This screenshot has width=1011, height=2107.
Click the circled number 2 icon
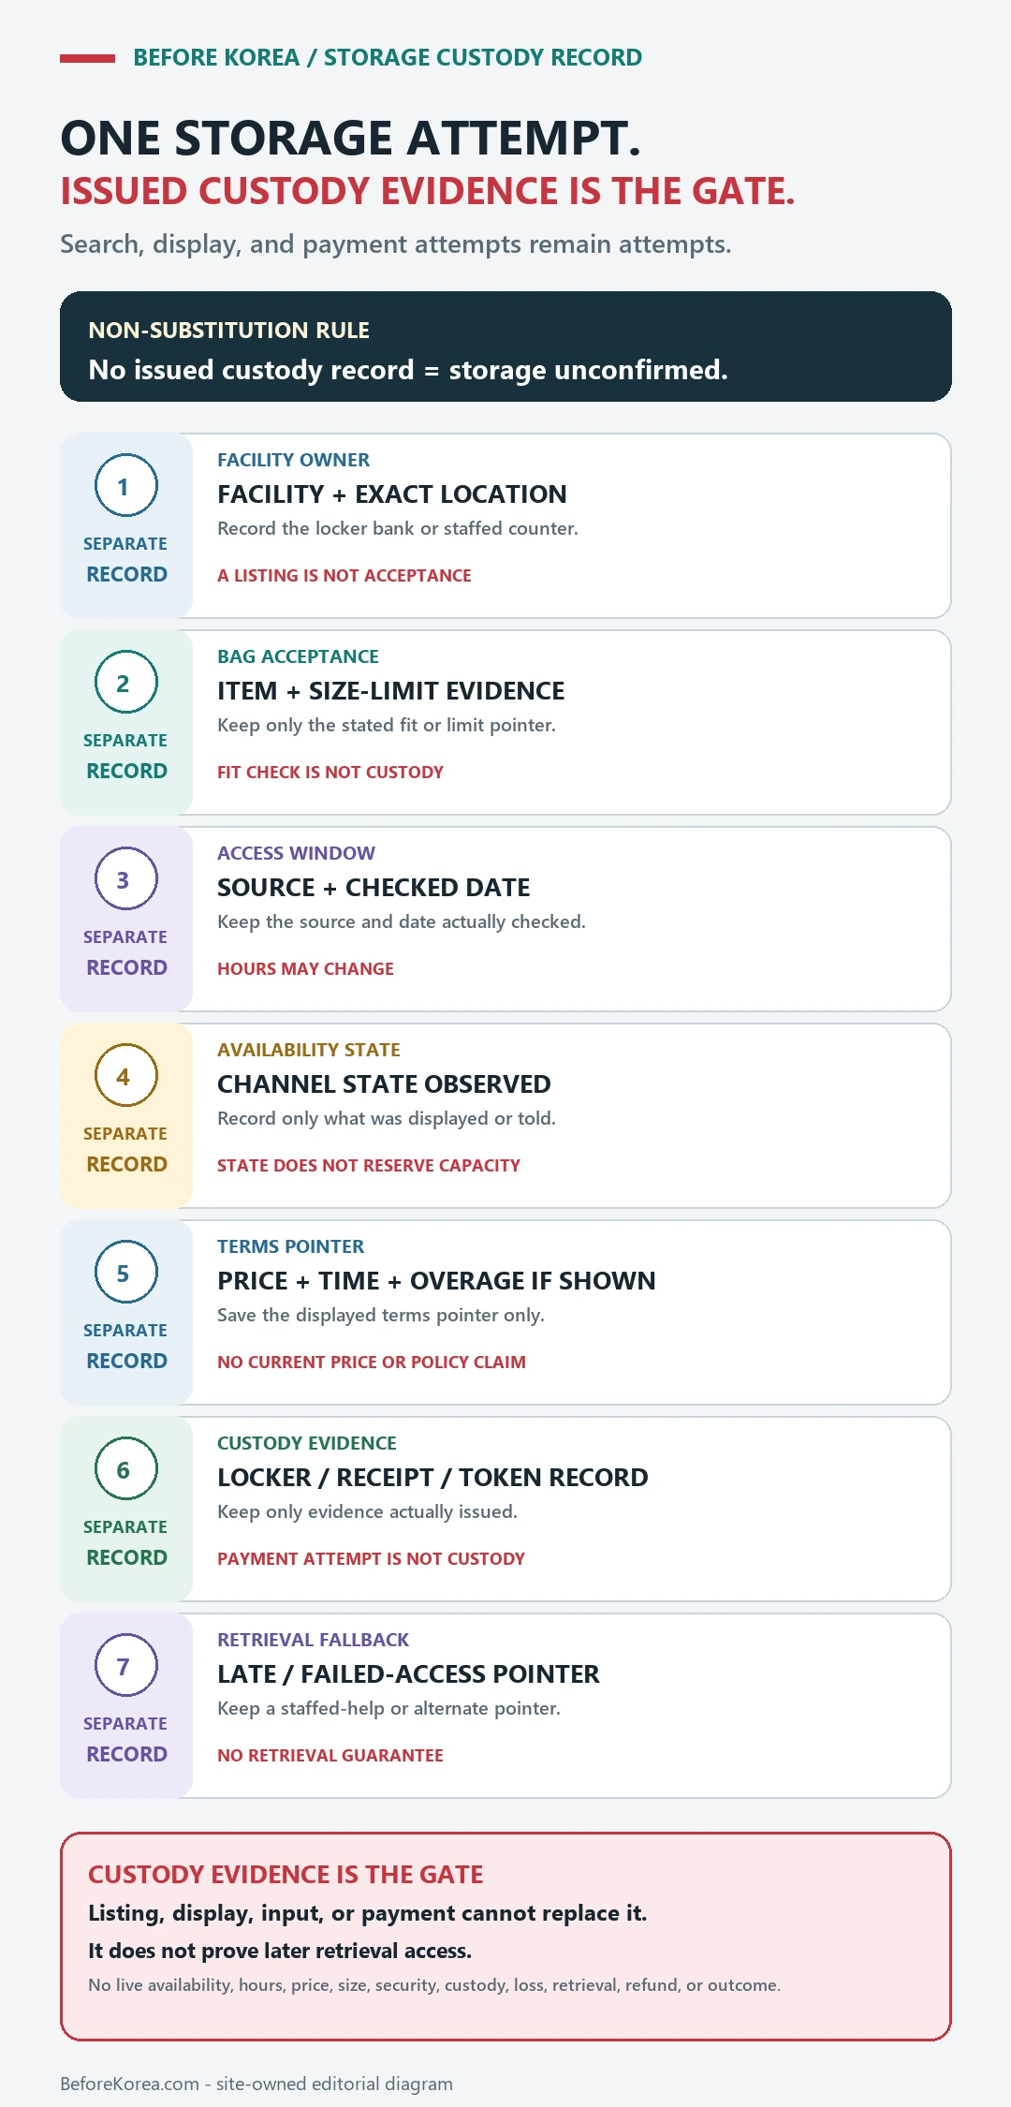125,682
